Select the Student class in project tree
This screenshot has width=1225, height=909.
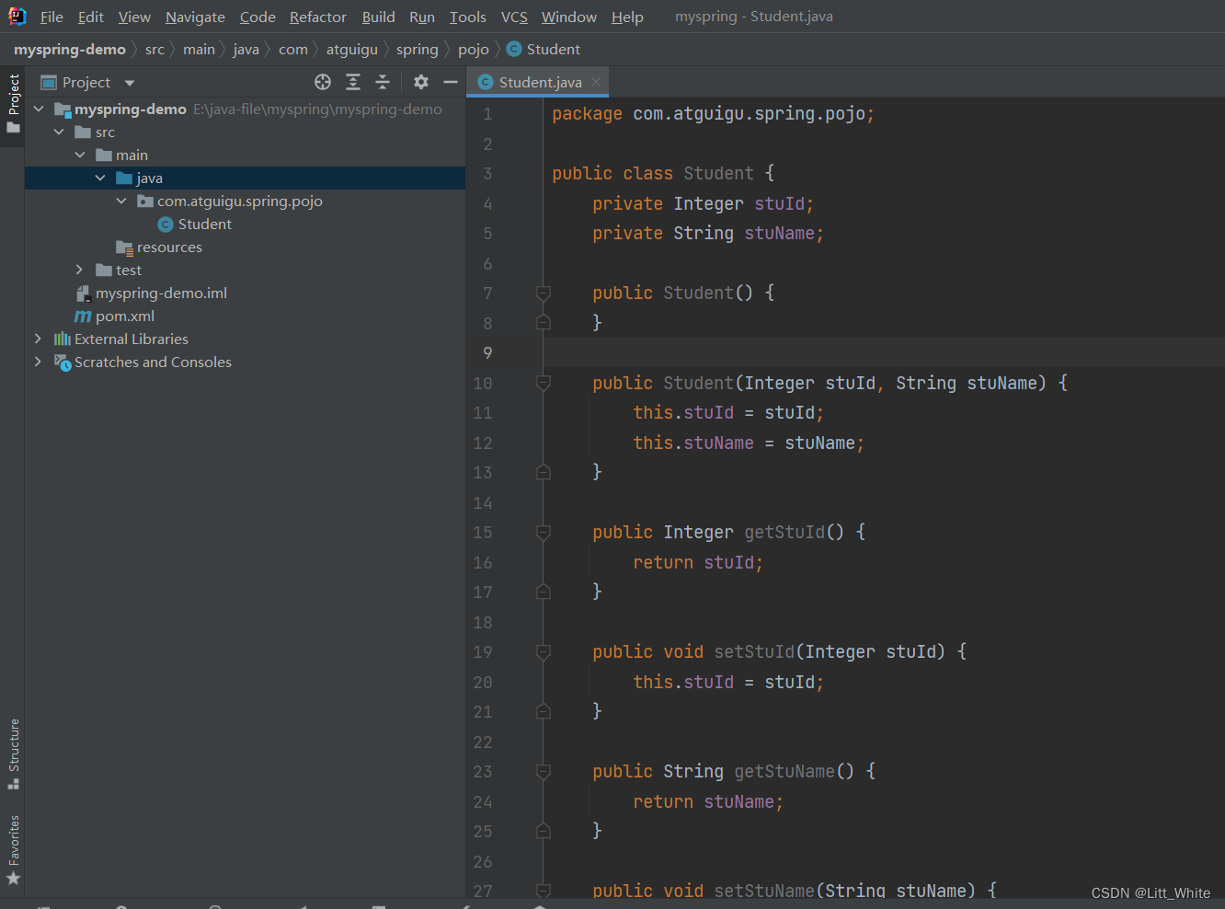click(204, 224)
